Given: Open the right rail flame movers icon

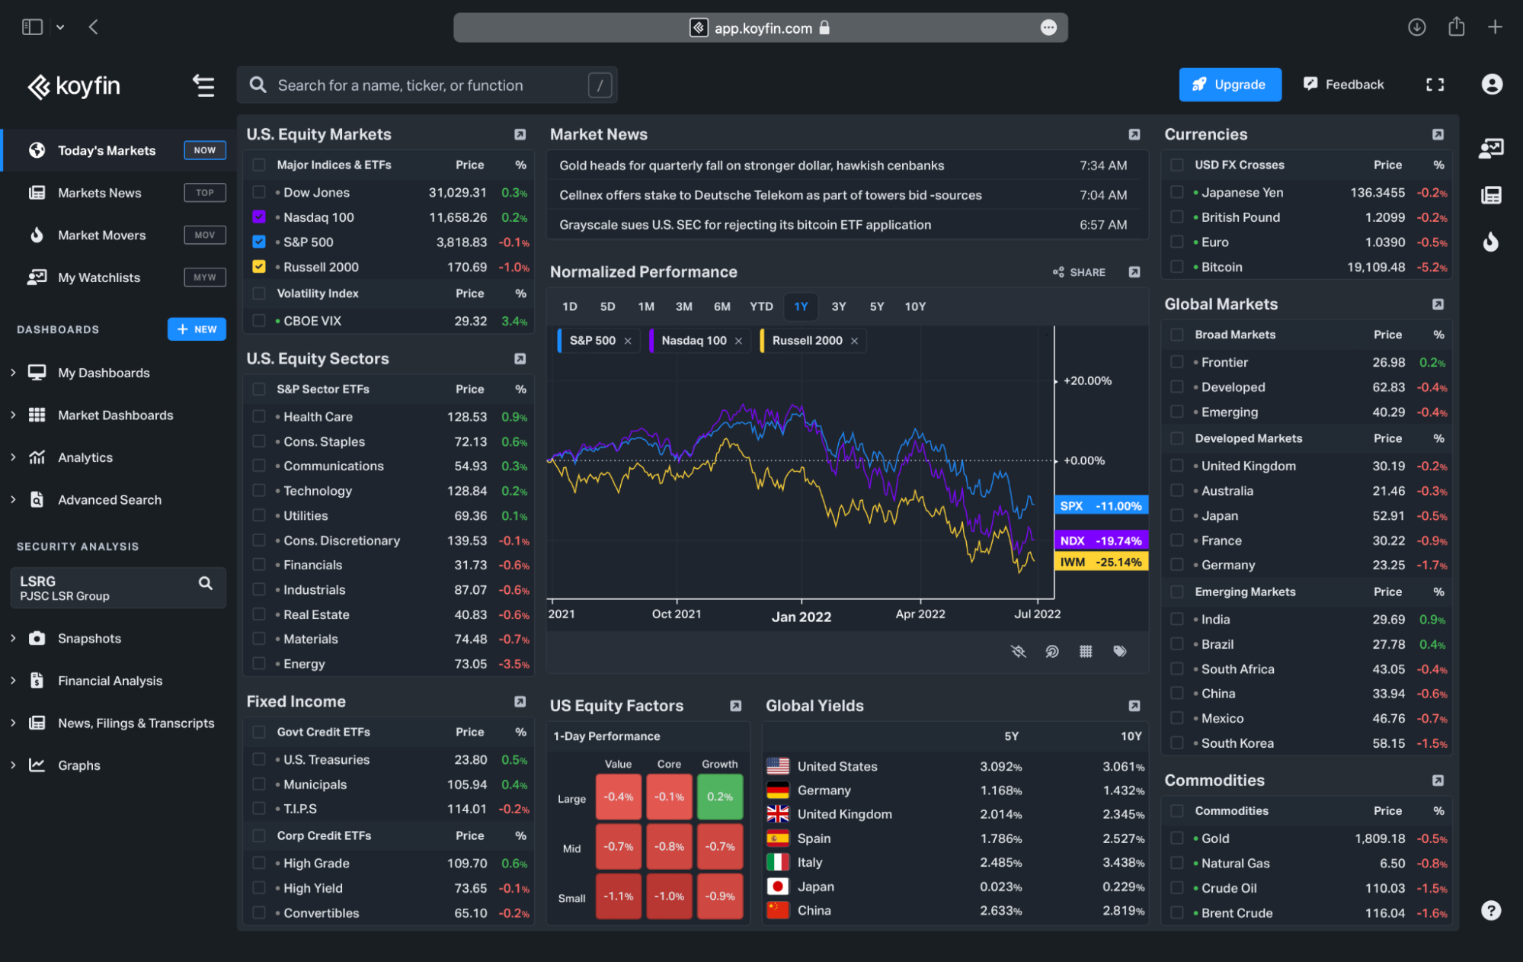Looking at the screenshot, I should click(x=1491, y=242).
